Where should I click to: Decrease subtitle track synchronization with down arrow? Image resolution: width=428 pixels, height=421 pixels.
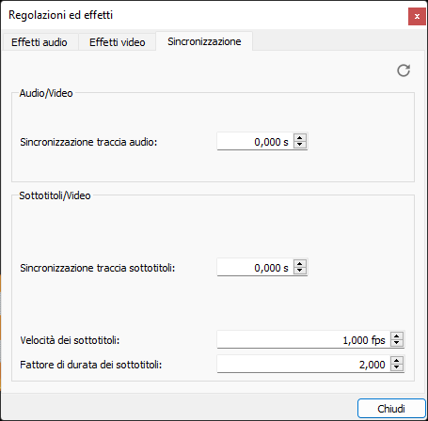coord(300,271)
